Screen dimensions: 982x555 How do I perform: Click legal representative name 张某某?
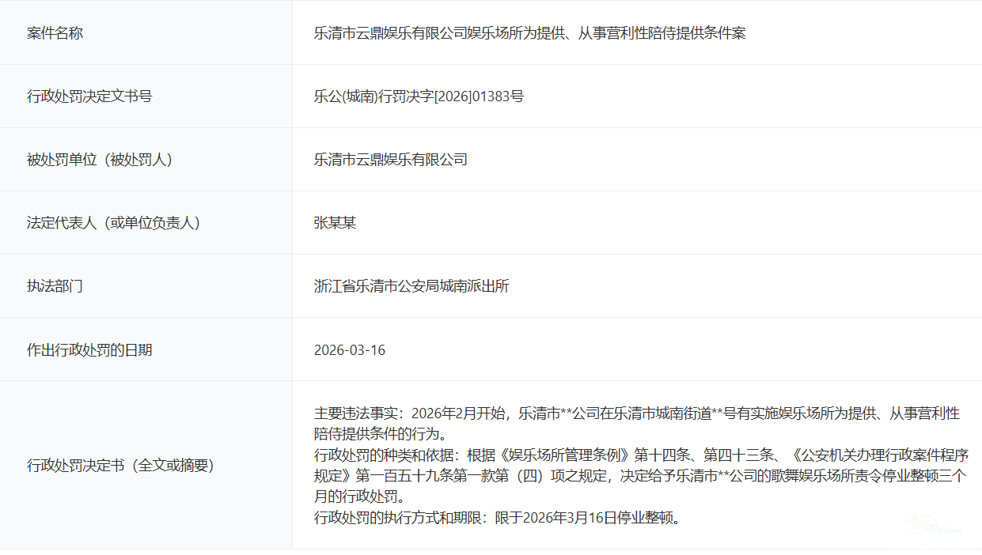335,223
